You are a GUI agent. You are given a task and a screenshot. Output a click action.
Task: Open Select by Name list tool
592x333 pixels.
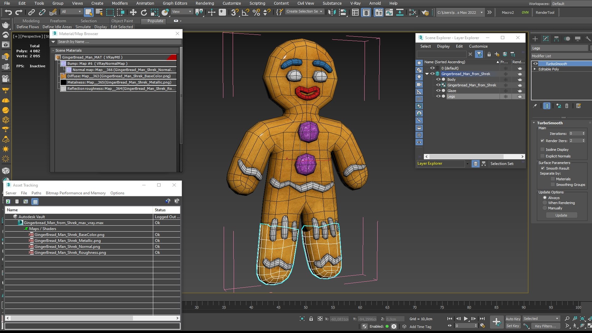[99, 12]
